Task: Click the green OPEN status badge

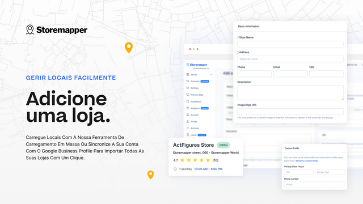Action: click(x=223, y=145)
